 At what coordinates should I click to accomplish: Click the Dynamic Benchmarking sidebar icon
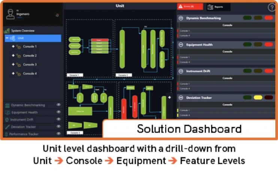coord(7,105)
